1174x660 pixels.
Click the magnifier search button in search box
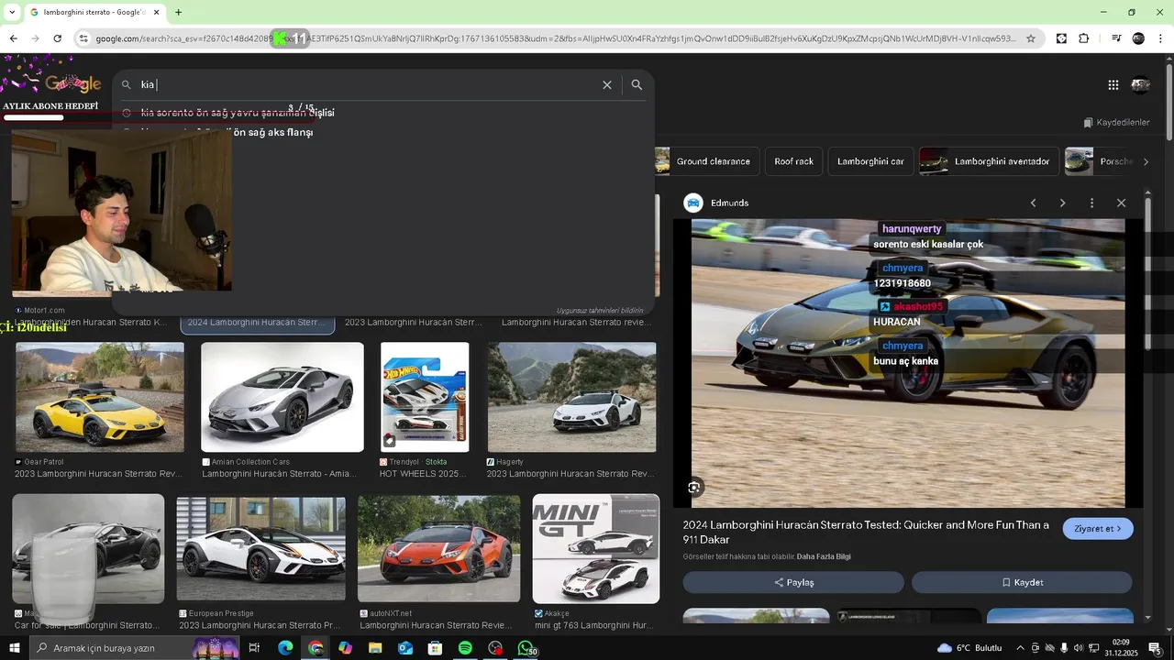point(637,84)
